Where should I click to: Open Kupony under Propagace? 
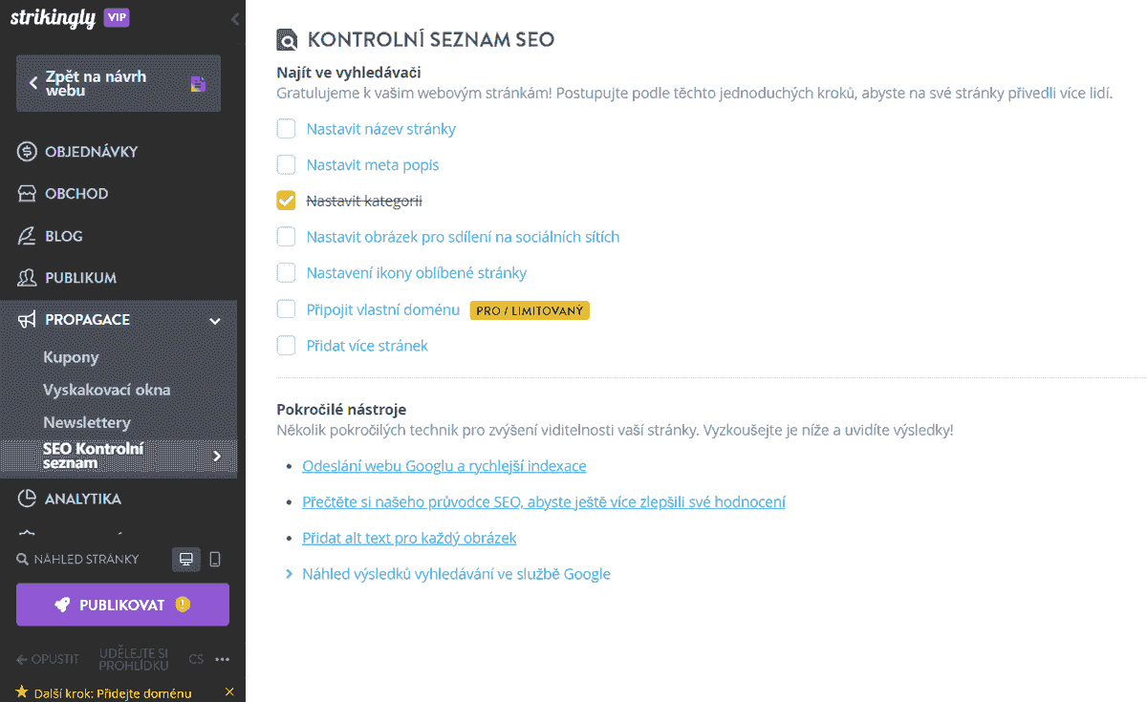pos(71,356)
